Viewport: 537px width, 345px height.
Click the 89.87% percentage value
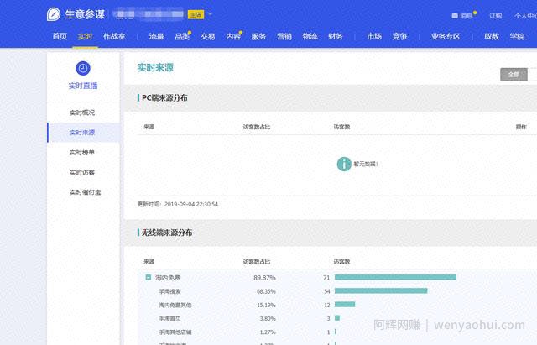[264, 278]
